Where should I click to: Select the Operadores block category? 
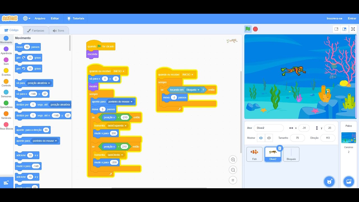pyautogui.click(x=6, y=104)
